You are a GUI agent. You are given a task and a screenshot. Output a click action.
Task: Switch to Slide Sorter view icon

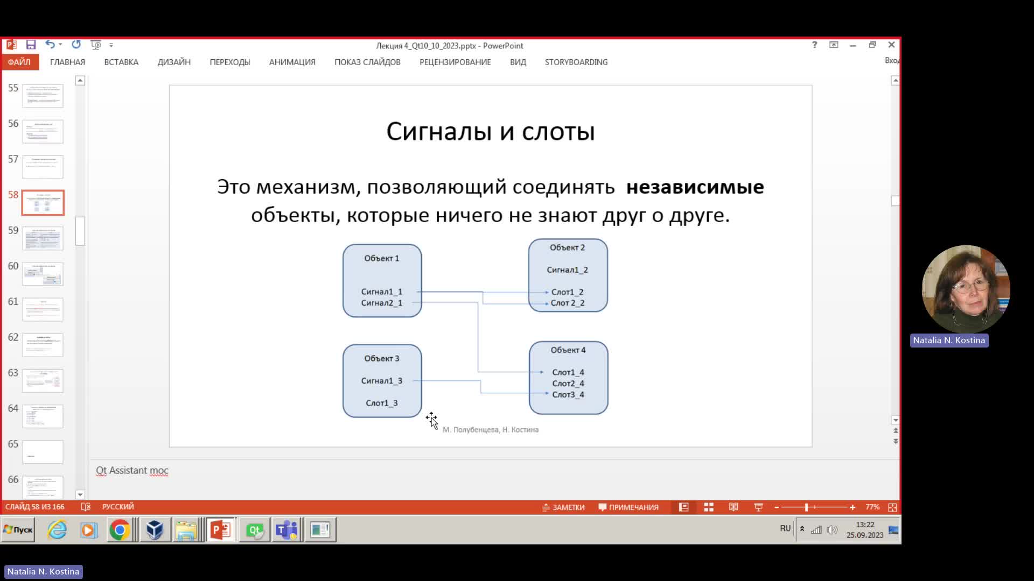709,507
